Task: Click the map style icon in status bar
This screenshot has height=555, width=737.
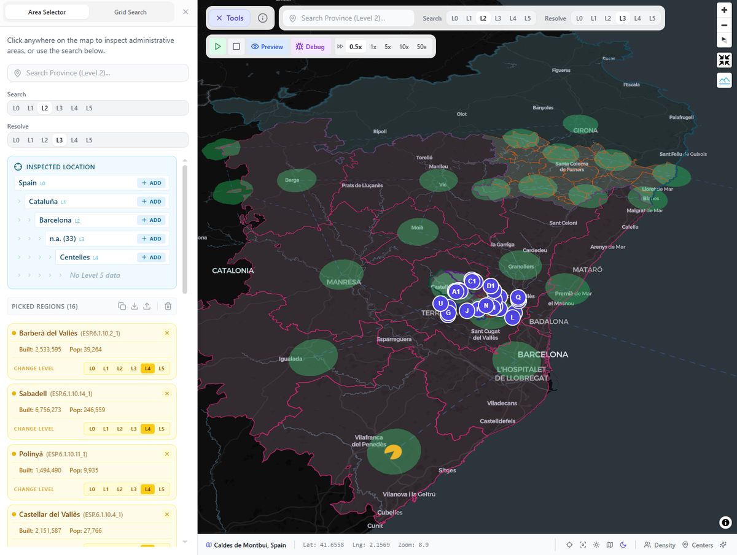Action: click(x=609, y=545)
